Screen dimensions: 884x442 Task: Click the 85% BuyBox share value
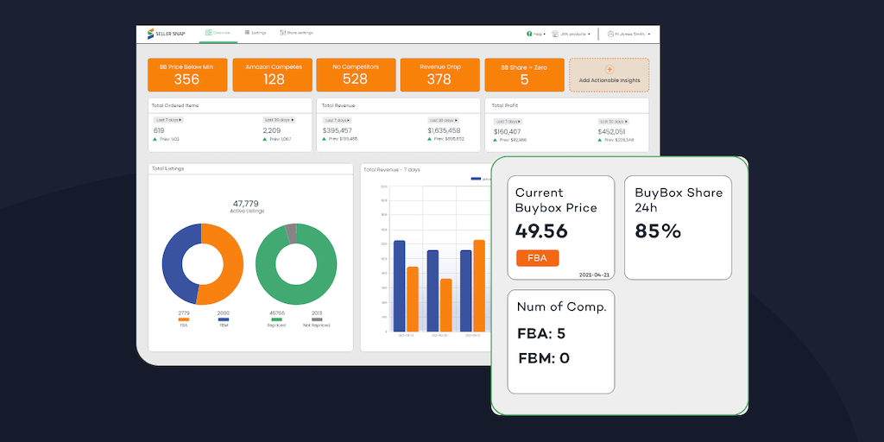click(658, 231)
